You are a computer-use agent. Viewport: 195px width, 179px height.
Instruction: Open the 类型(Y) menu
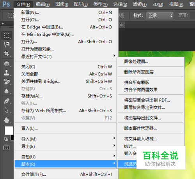(x=100, y=4)
